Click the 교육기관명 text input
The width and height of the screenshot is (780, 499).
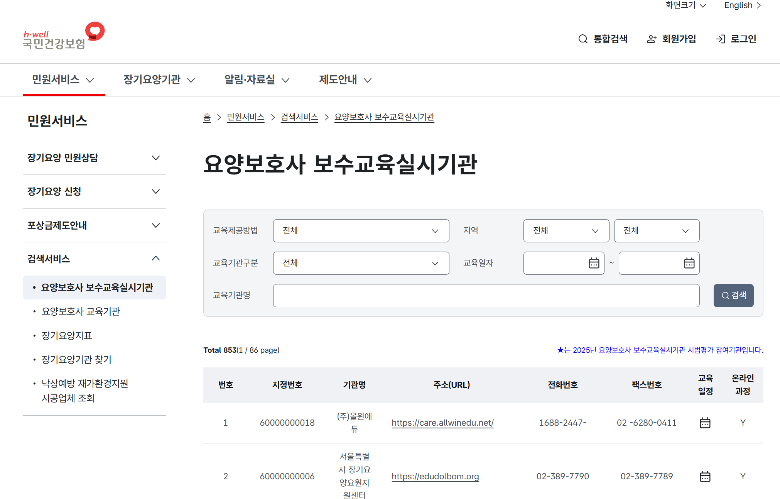(x=486, y=296)
